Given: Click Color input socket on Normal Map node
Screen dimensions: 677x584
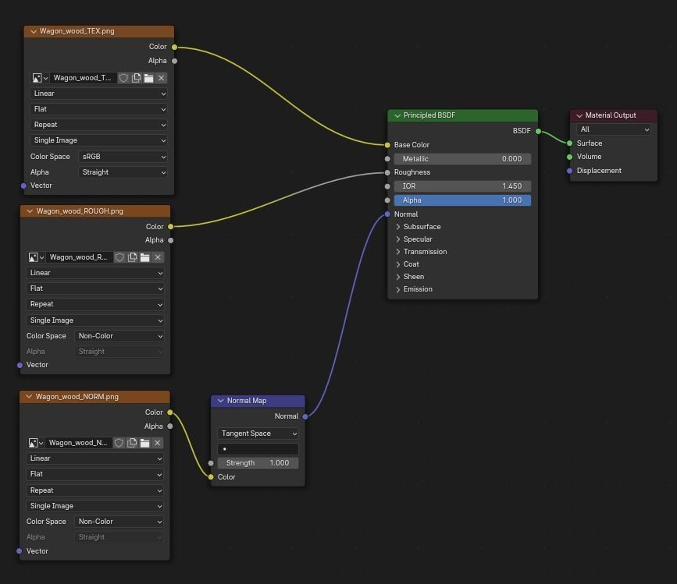Looking at the screenshot, I should tap(211, 477).
